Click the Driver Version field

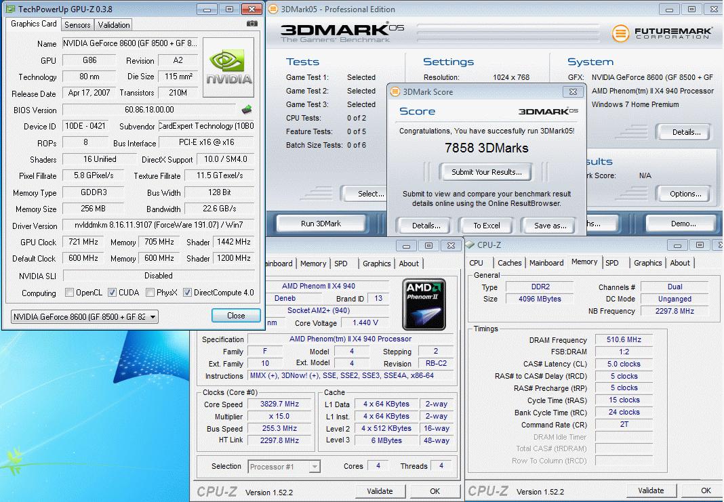pyautogui.click(x=159, y=225)
